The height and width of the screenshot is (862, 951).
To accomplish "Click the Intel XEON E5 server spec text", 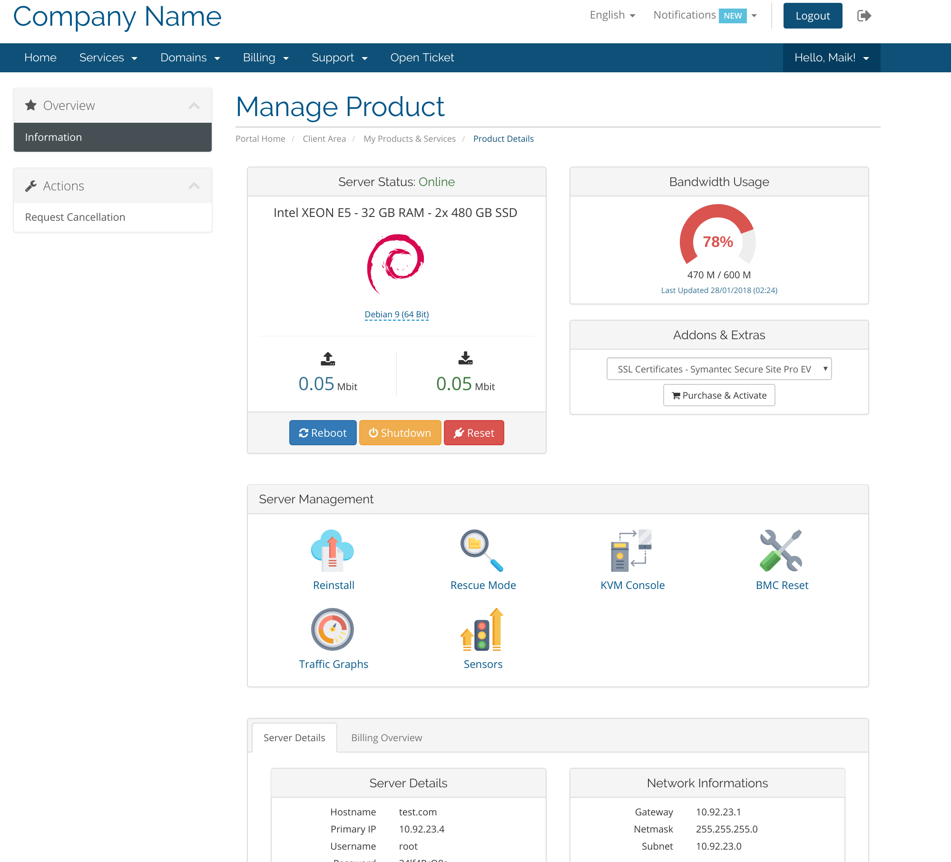I will click(395, 213).
